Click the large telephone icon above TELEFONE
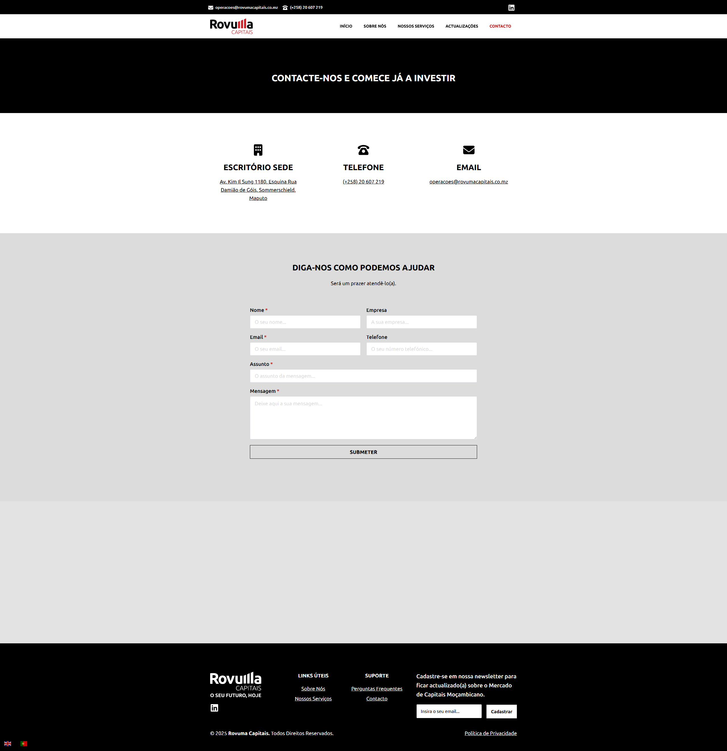Viewport: 727px width, 751px height. point(363,150)
